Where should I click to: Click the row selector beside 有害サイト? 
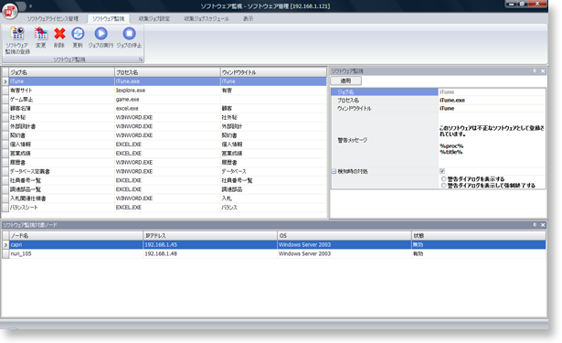[x=5, y=91]
